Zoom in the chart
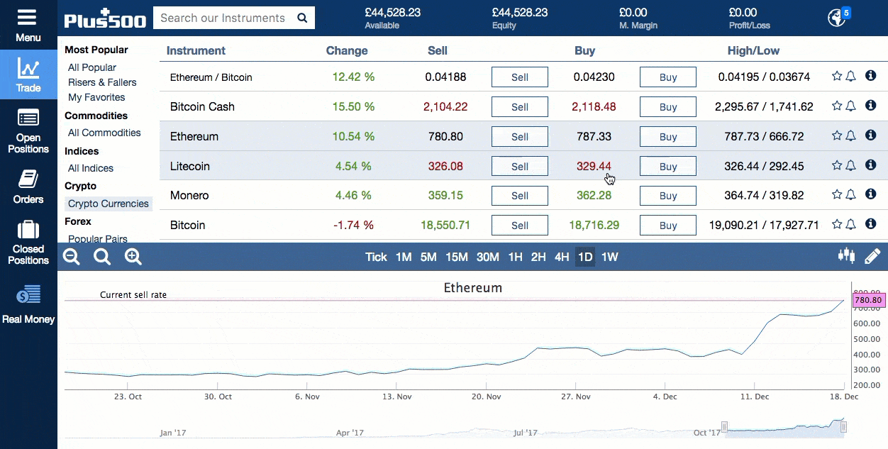The width and height of the screenshot is (888, 449). [133, 257]
